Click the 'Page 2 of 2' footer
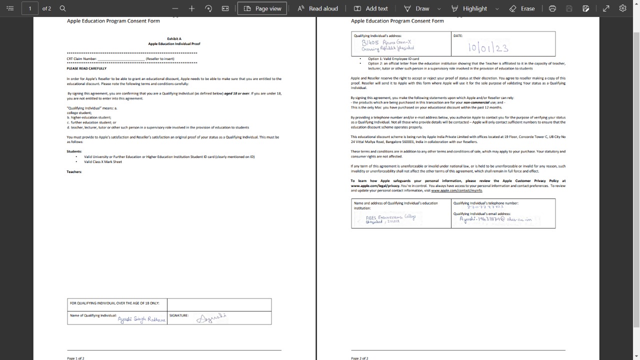The image size is (640, 360). click(359, 358)
